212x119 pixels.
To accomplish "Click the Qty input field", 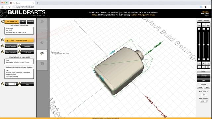I will pos(13,84).
